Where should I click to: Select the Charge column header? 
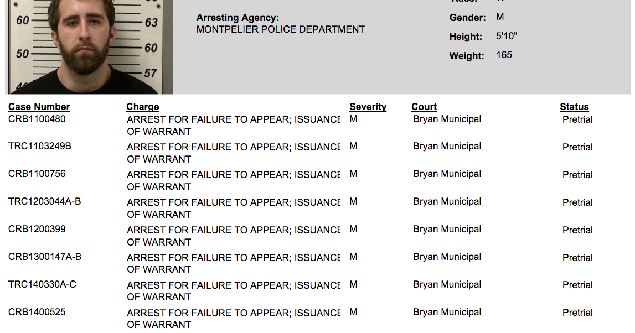click(142, 107)
